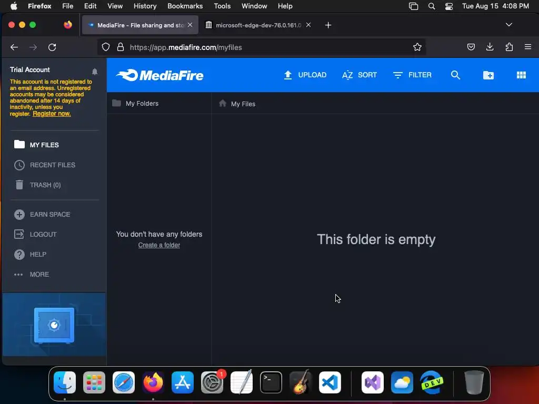Image resolution: width=539 pixels, height=404 pixels.
Task: Open Trash (0) in sidebar
Action: coord(38,185)
